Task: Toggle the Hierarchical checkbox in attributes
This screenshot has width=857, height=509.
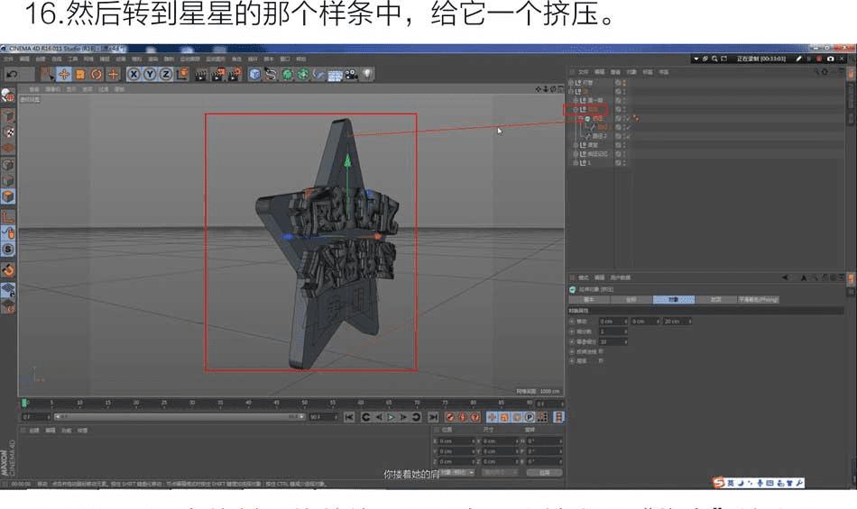Action: point(601,360)
